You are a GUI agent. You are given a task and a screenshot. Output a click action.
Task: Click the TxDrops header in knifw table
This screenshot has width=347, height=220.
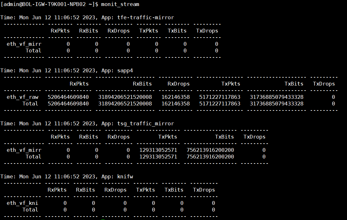coord(204,190)
